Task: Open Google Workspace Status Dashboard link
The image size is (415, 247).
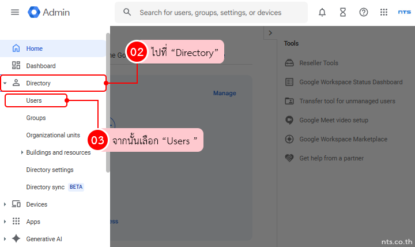Action: pos(350,82)
